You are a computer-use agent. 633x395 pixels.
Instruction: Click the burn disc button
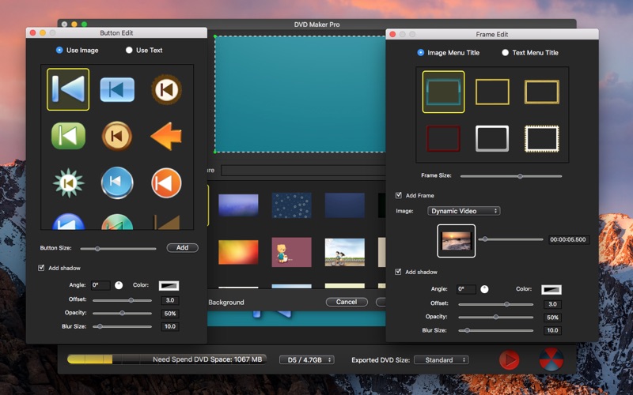(551, 359)
